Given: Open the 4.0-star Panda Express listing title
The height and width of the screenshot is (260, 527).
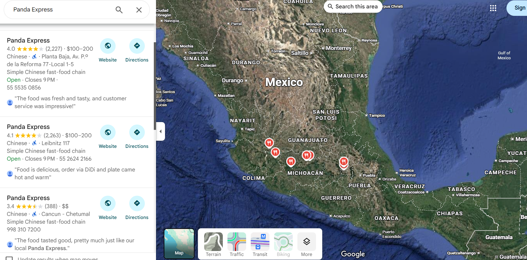Looking at the screenshot, I should coord(28,40).
